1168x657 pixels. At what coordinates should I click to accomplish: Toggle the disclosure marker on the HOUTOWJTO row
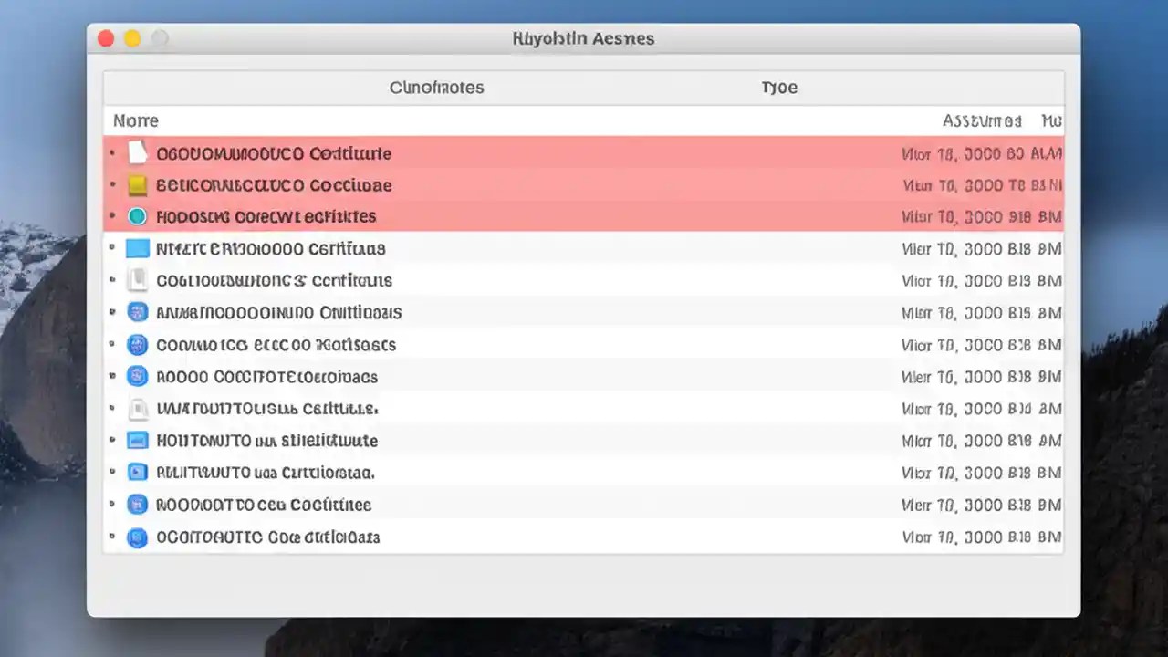click(x=113, y=440)
